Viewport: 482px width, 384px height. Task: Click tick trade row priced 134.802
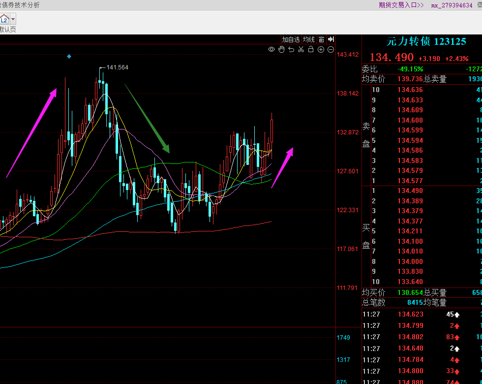click(422, 337)
